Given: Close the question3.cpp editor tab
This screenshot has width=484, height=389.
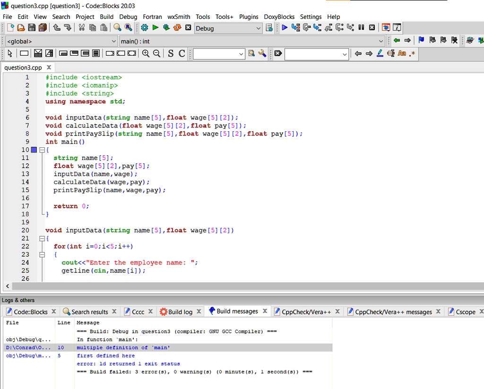Looking at the screenshot, I should pyautogui.click(x=49, y=67).
